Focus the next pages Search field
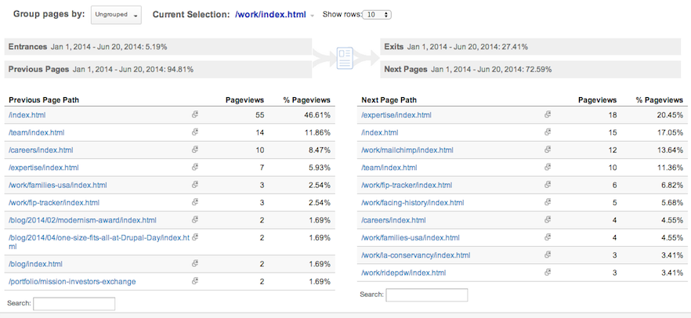The height and width of the screenshot is (318, 691). point(426,295)
